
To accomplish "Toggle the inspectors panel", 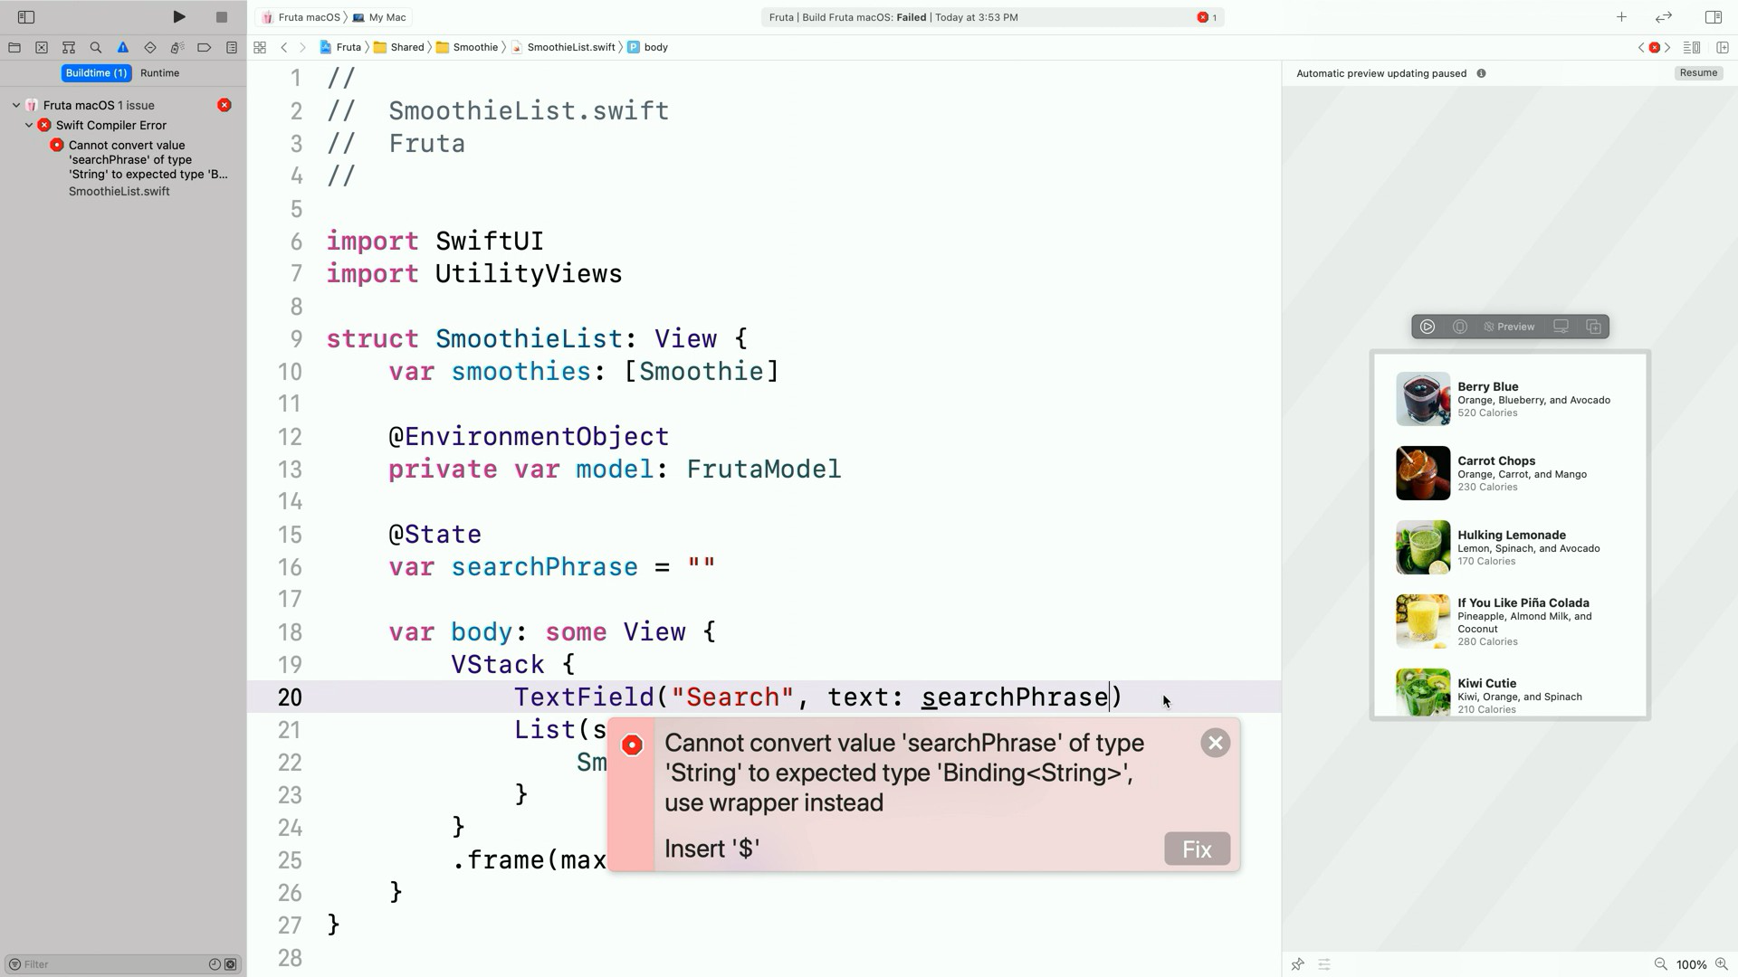I will [1713, 16].
